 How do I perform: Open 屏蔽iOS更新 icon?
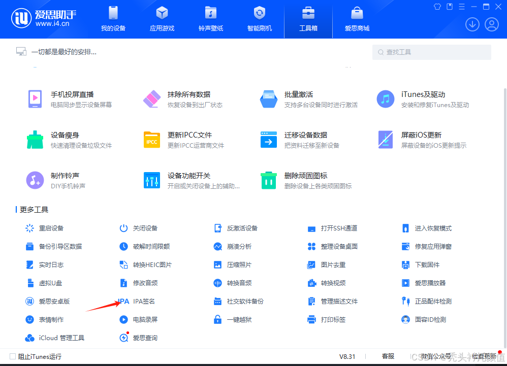[386, 140]
